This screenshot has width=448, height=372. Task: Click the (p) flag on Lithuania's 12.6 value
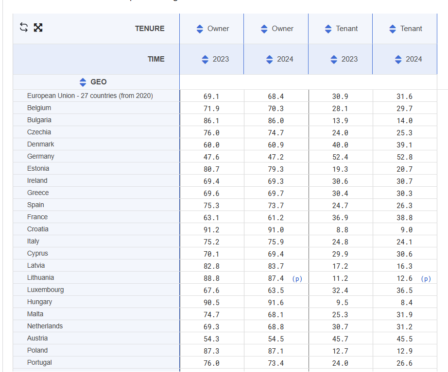point(426,278)
